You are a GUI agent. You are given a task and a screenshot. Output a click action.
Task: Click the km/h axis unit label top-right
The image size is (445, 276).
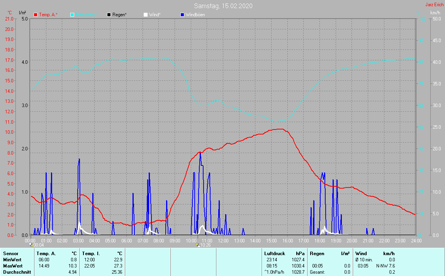point(435,13)
